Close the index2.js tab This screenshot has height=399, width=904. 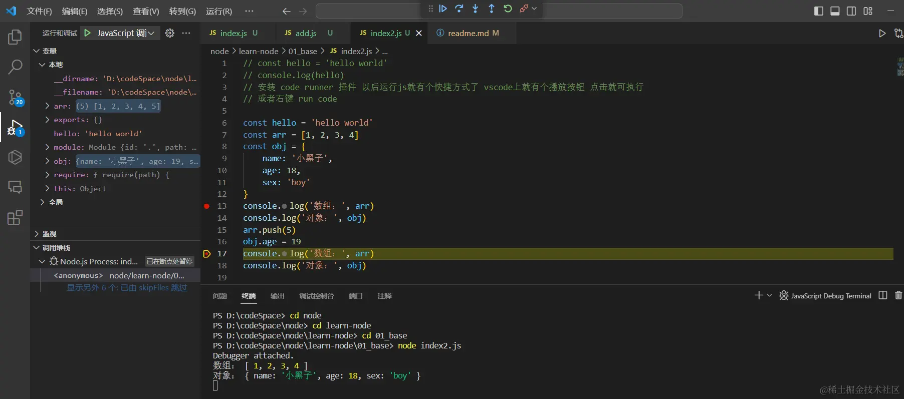click(x=419, y=33)
